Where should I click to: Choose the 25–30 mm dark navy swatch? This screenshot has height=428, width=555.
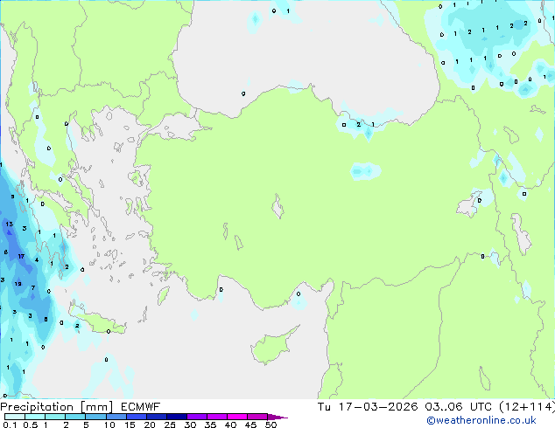[176, 417]
